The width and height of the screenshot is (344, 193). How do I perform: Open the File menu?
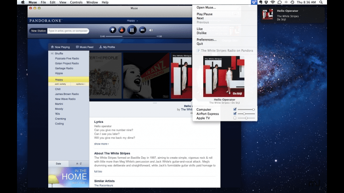click(x=43, y=2)
